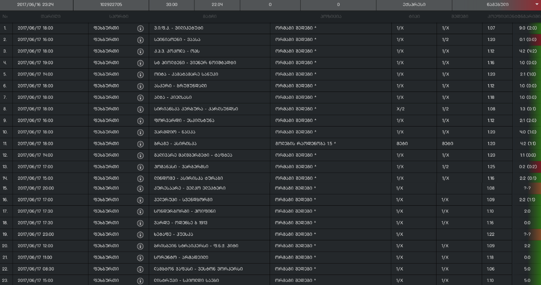Click the 9:0 (2:0) result in row 1
The height and width of the screenshot is (285, 541).
click(x=527, y=28)
